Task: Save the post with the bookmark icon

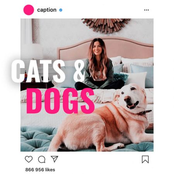Action: point(145,159)
